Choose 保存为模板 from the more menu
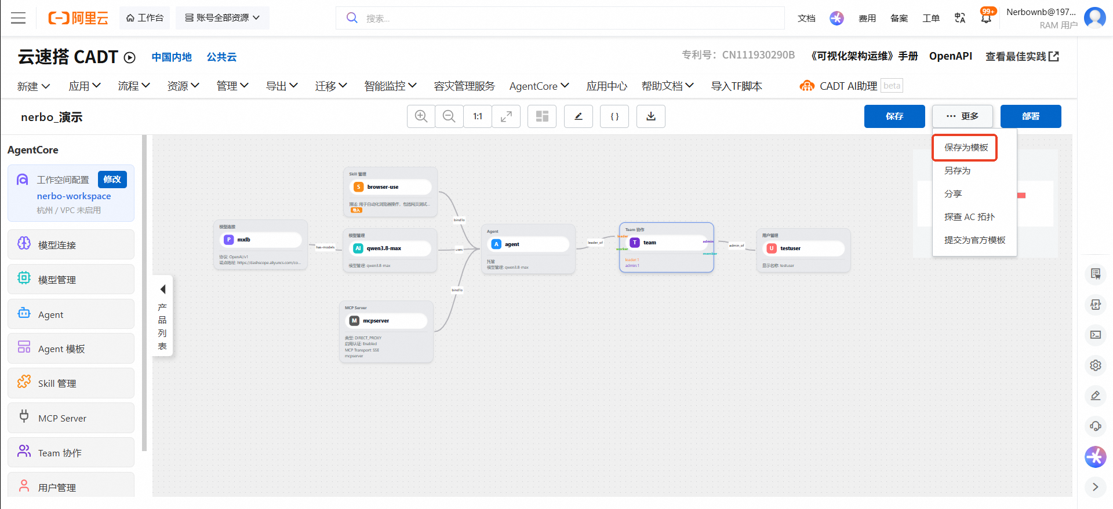1113x509 pixels. (966, 148)
